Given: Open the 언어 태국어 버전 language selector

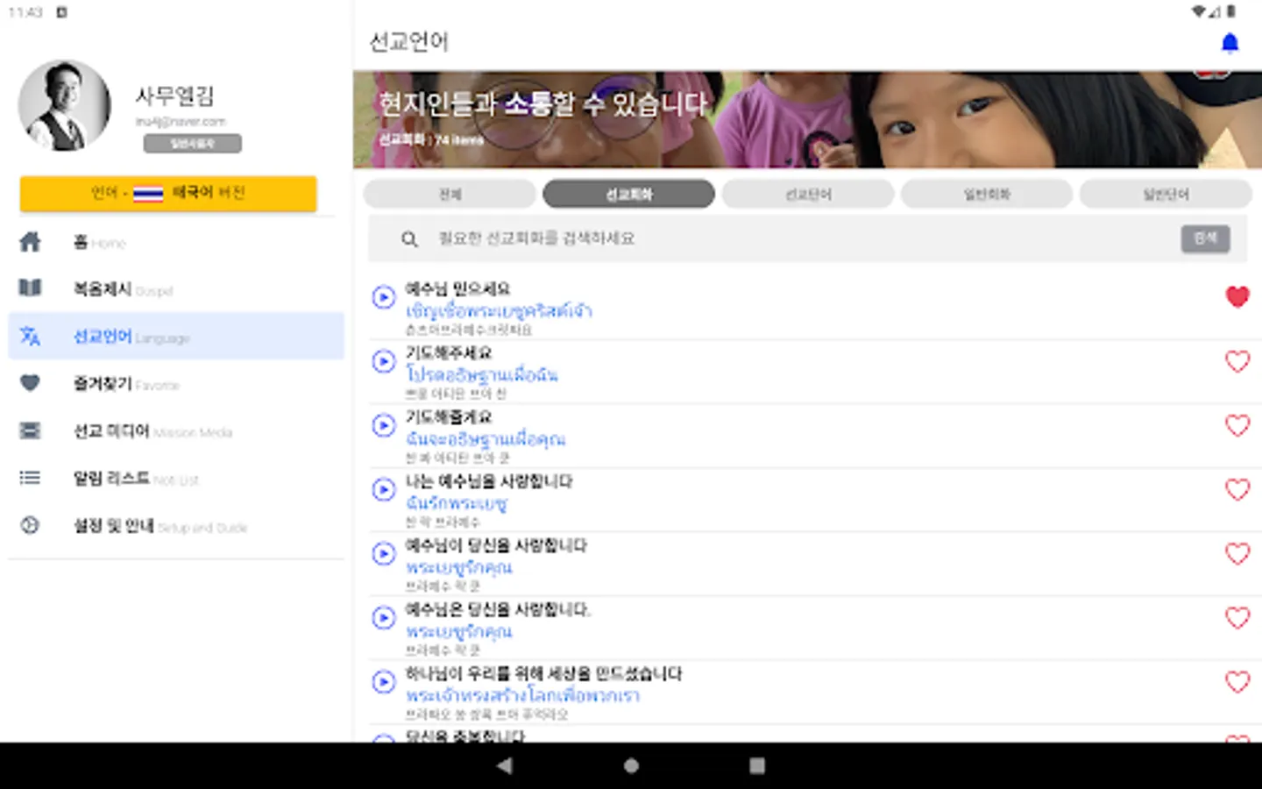Looking at the screenshot, I should click(168, 194).
